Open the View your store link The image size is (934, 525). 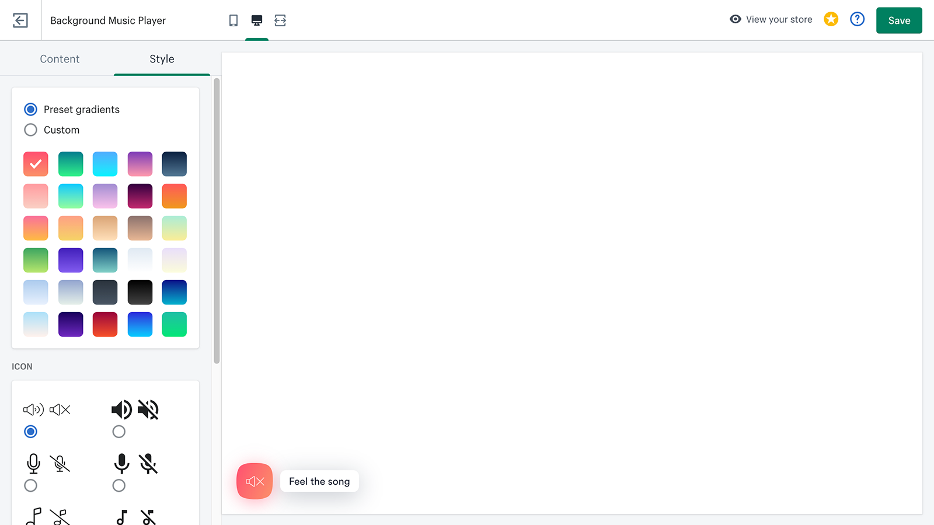pyautogui.click(x=779, y=19)
